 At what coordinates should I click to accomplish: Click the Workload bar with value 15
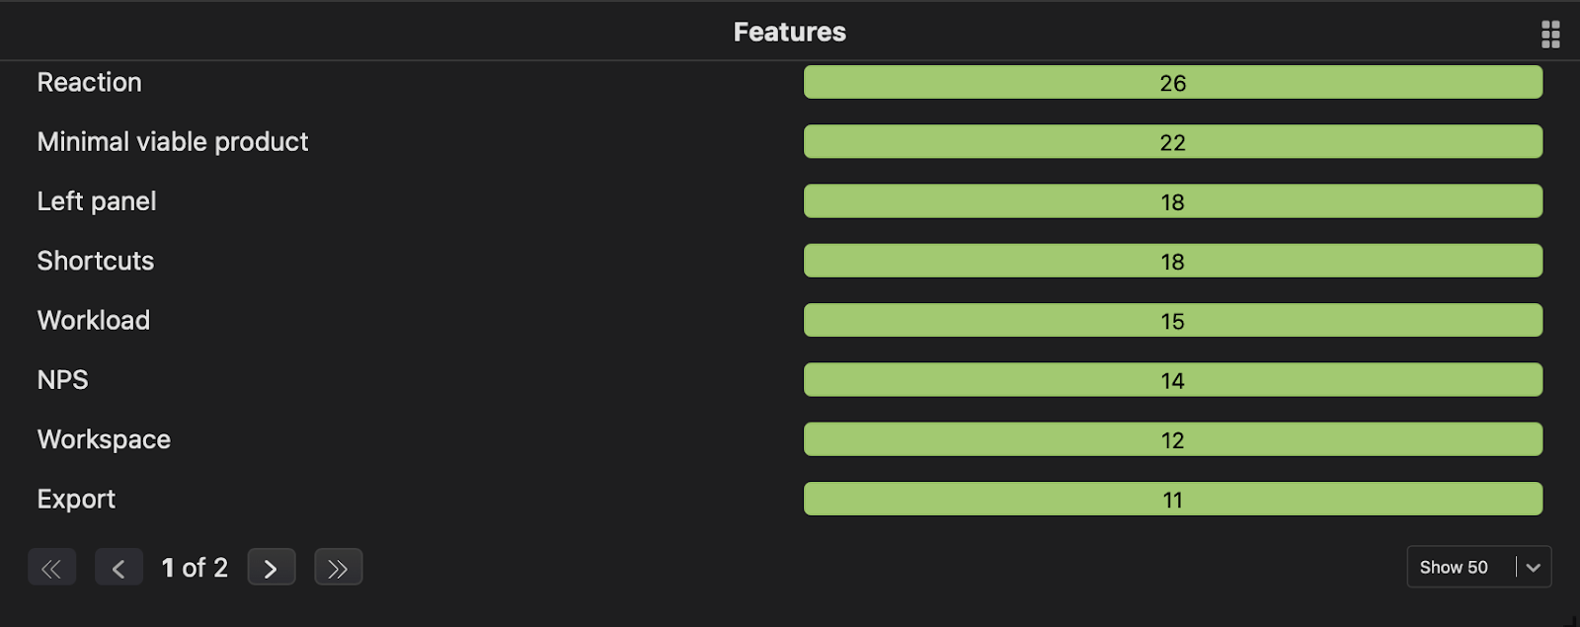(x=1172, y=320)
